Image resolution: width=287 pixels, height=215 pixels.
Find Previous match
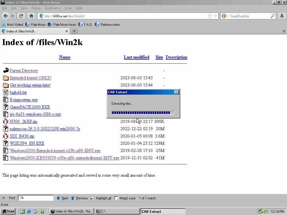79,198
